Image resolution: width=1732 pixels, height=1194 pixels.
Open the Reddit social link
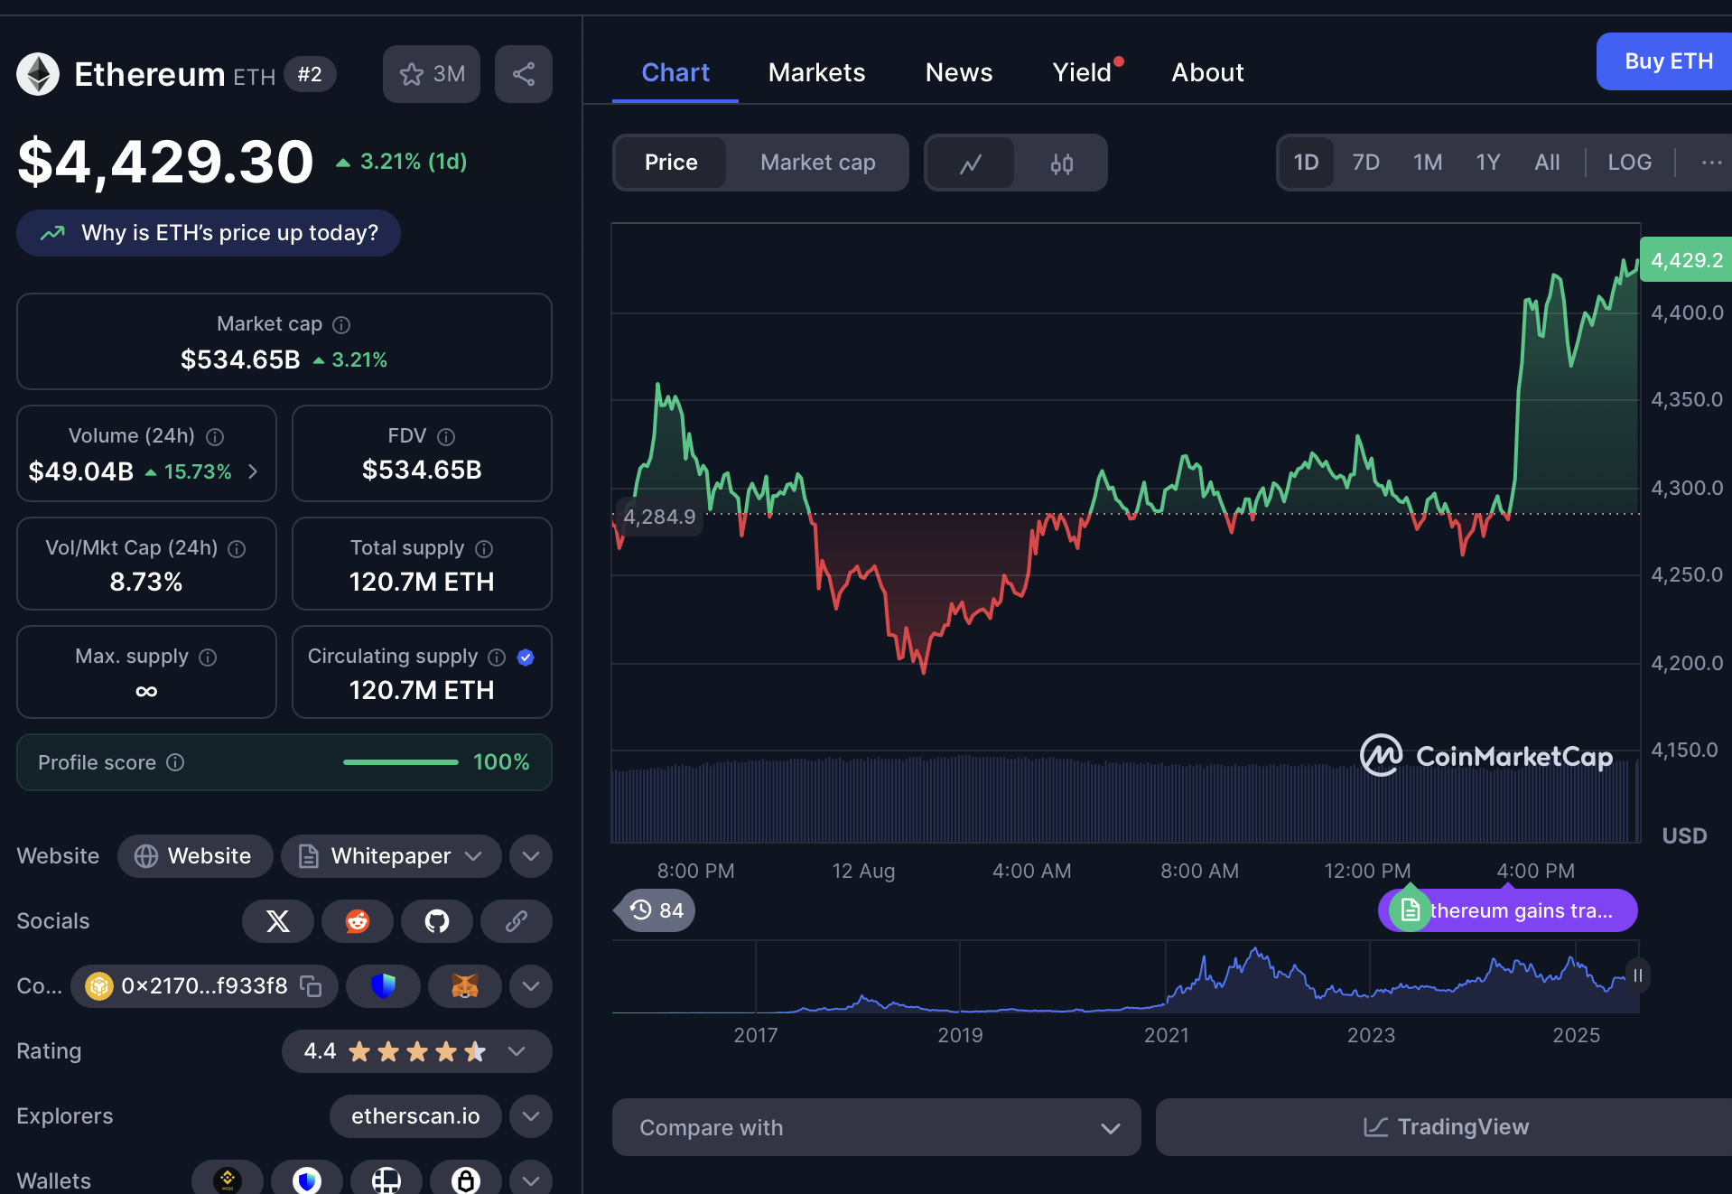[358, 921]
